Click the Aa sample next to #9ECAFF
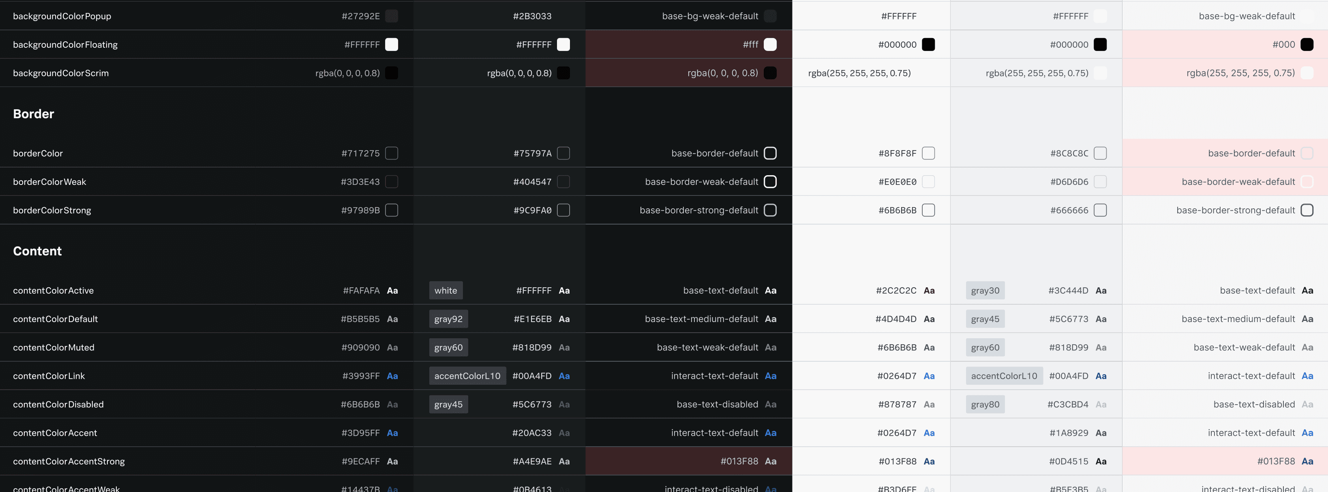 pyautogui.click(x=392, y=461)
